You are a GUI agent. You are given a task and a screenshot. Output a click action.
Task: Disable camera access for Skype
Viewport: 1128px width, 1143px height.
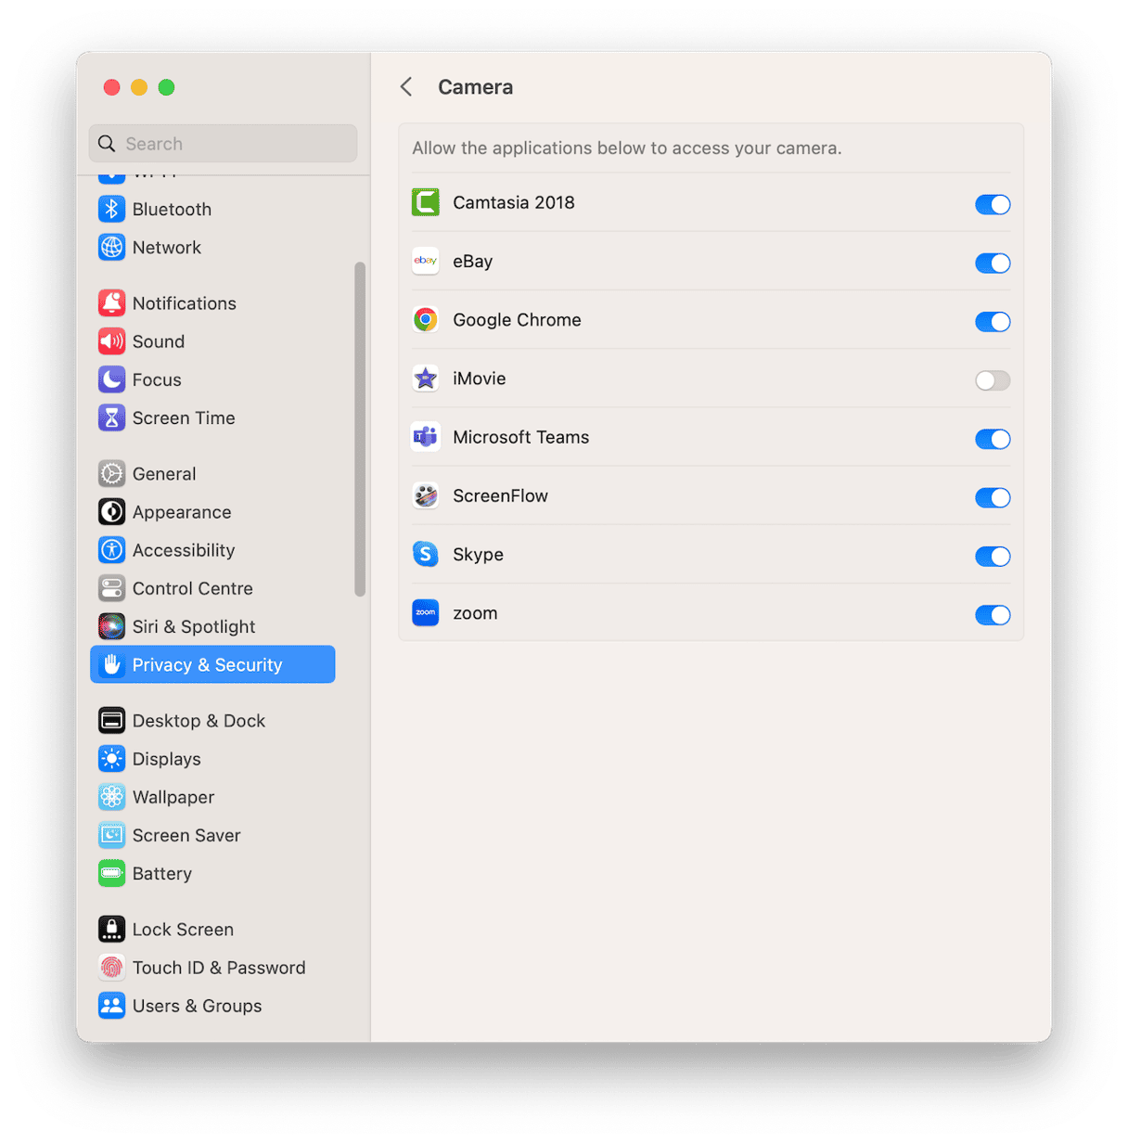[x=992, y=557]
